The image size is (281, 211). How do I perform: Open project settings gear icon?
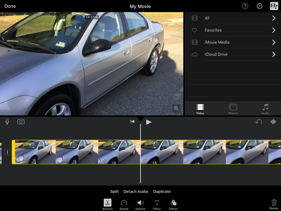pos(259,6)
